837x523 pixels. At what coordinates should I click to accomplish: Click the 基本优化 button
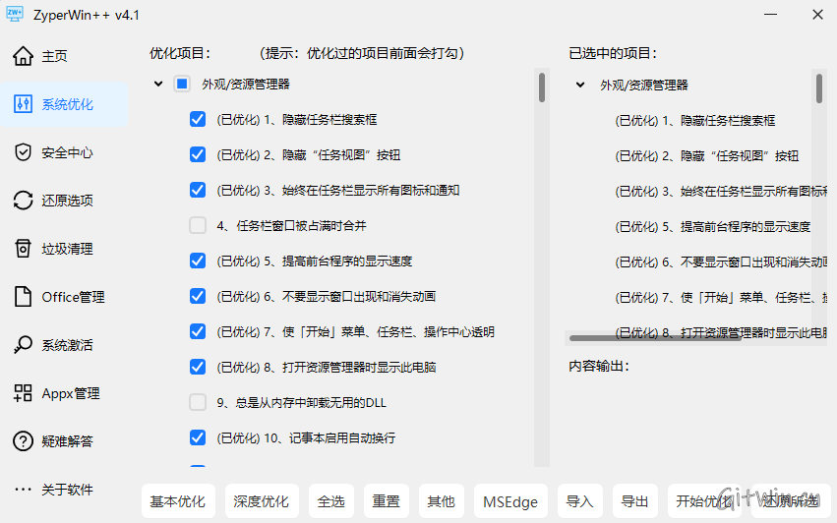pyautogui.click(x=178, y=501)
